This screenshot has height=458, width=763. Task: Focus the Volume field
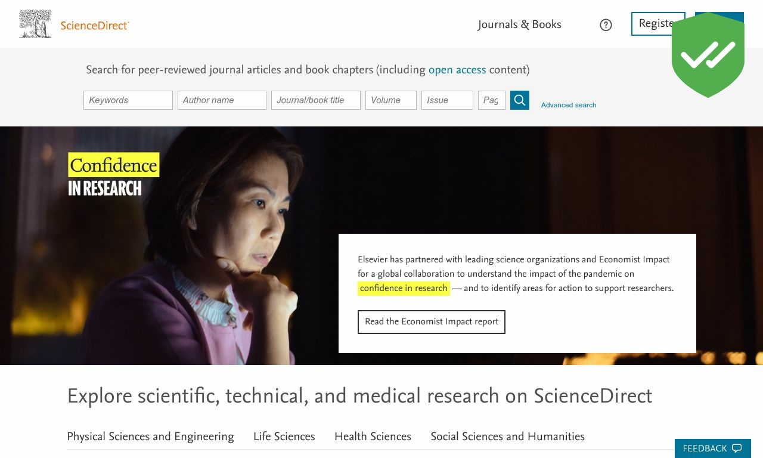391,100
